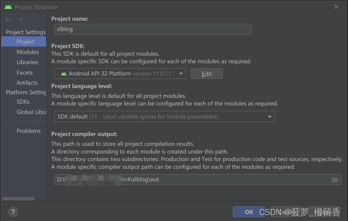
Task: Click the 'Project language level:' label
Action: 82,86
